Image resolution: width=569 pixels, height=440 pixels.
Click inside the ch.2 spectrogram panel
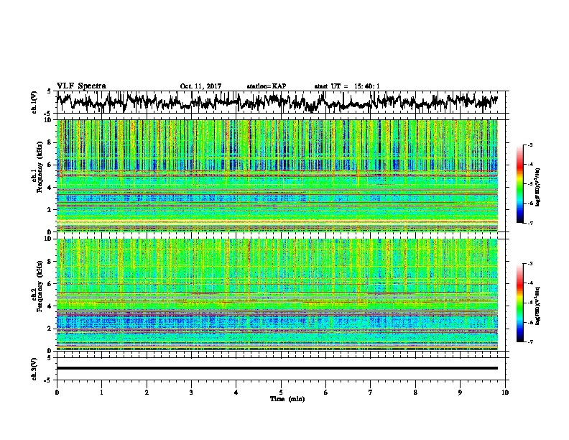(277, 295)
